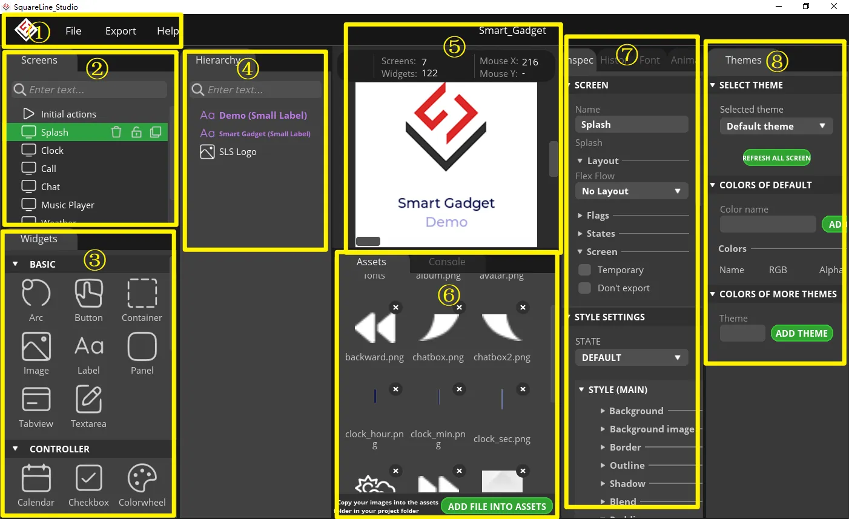Enable the Temporary checkbox

[584, 270]
